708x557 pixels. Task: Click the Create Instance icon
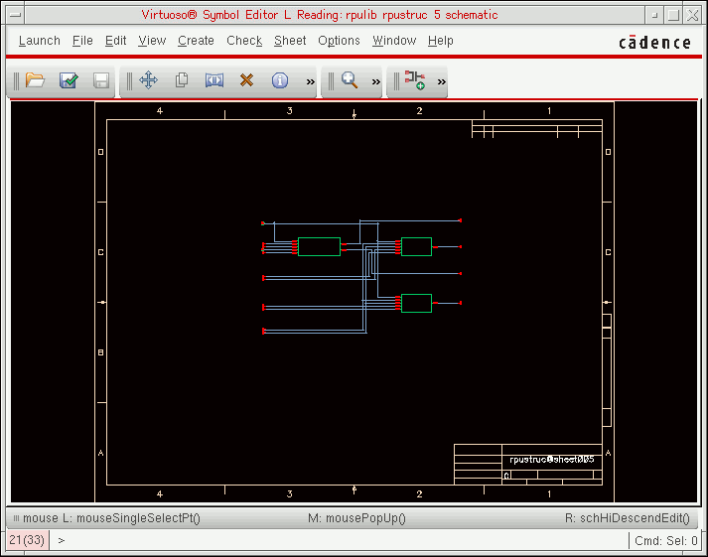[x=414, y=80]
